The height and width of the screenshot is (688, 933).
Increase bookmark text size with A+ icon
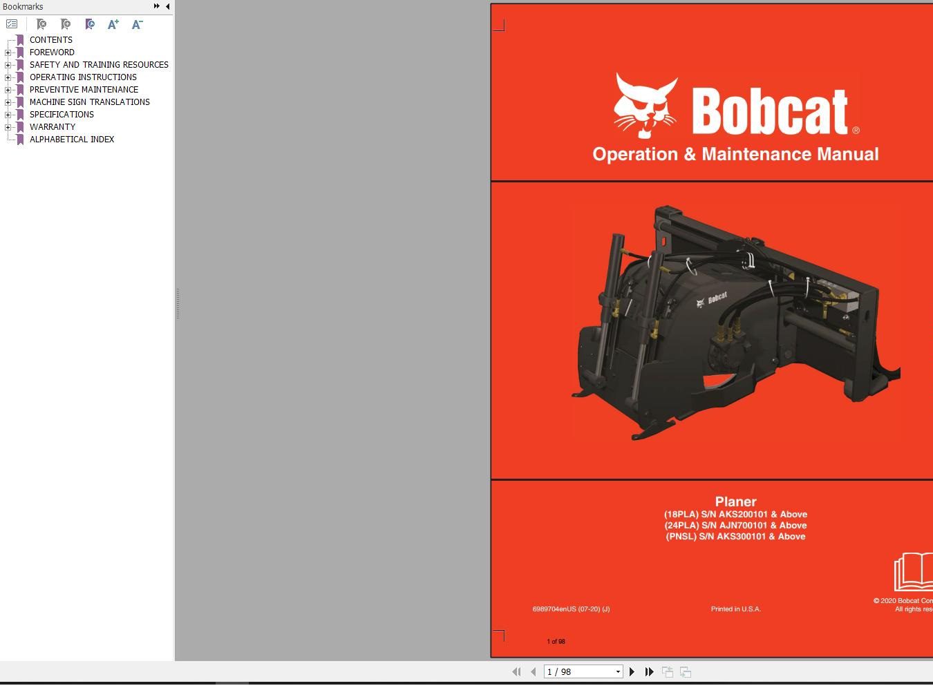tap(113, 23)
